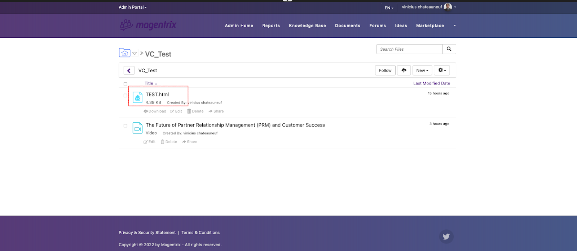Viewport: 577px width, 251px height.
Task: Open the Forums menu item
Action: tap(378, 26)
